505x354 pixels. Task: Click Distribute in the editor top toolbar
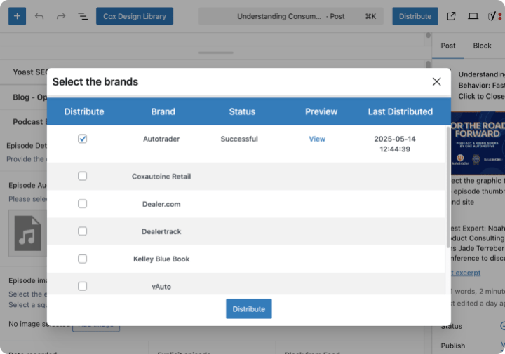415,16
